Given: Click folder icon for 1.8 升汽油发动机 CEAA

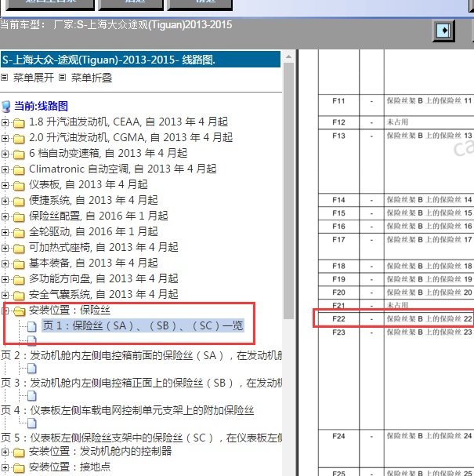Looking at the screenshot, I should pyautogui.click(x=19, y=123).
